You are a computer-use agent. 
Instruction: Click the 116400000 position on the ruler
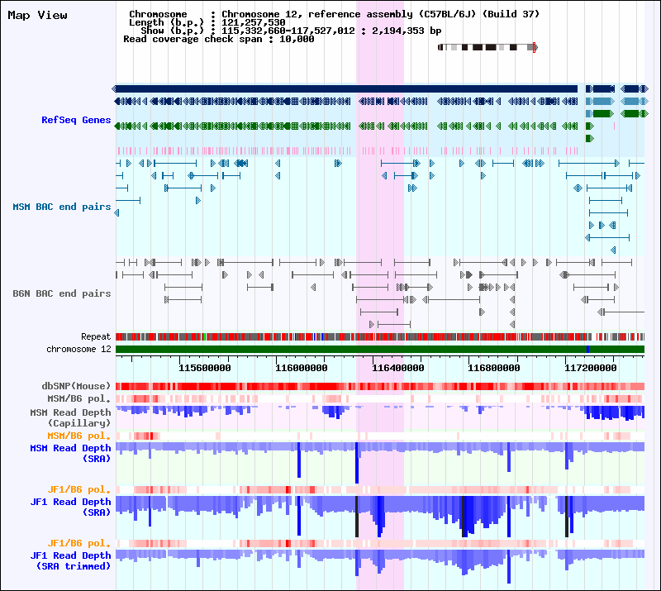pyautogui.click(x=397, y=368)
